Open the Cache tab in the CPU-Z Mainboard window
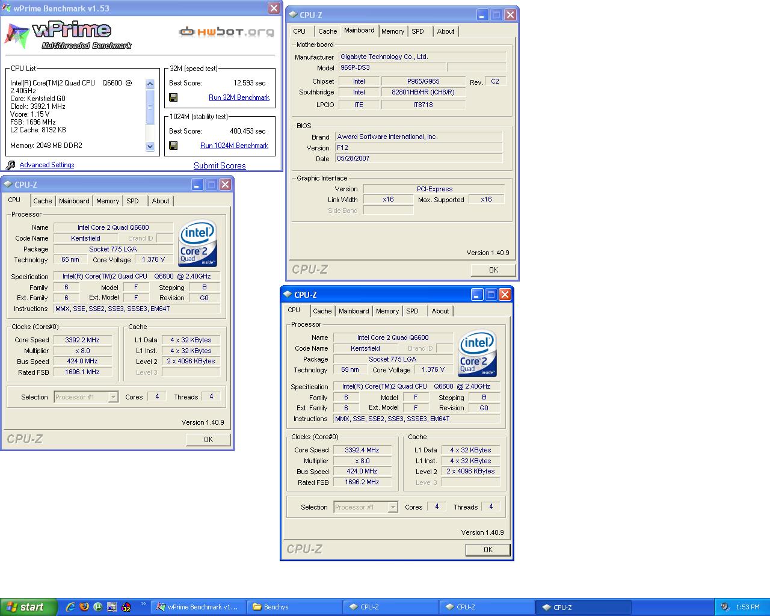Image resolution: width=770 pixels, height=616 pixels. [328, 31]
